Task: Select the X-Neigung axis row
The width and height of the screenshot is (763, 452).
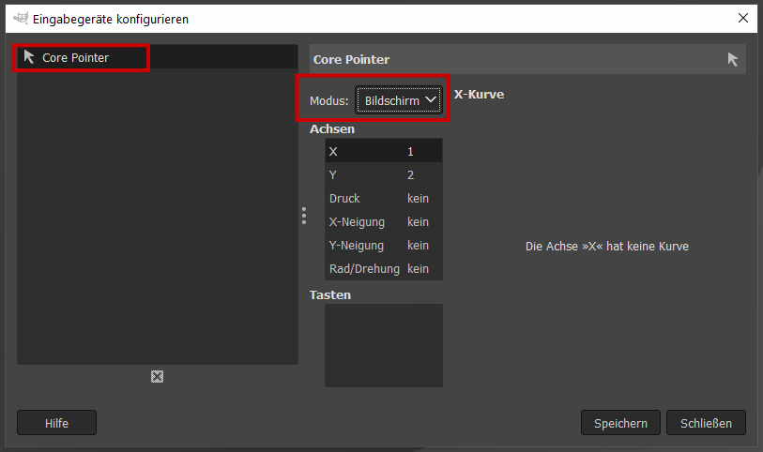Action: (x=383, y=221)
